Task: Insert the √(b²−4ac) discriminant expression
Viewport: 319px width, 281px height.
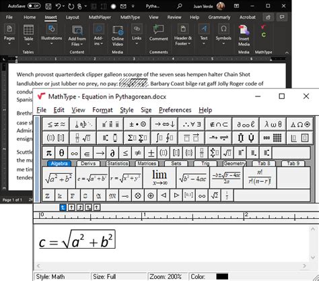Action: point(193,177)
